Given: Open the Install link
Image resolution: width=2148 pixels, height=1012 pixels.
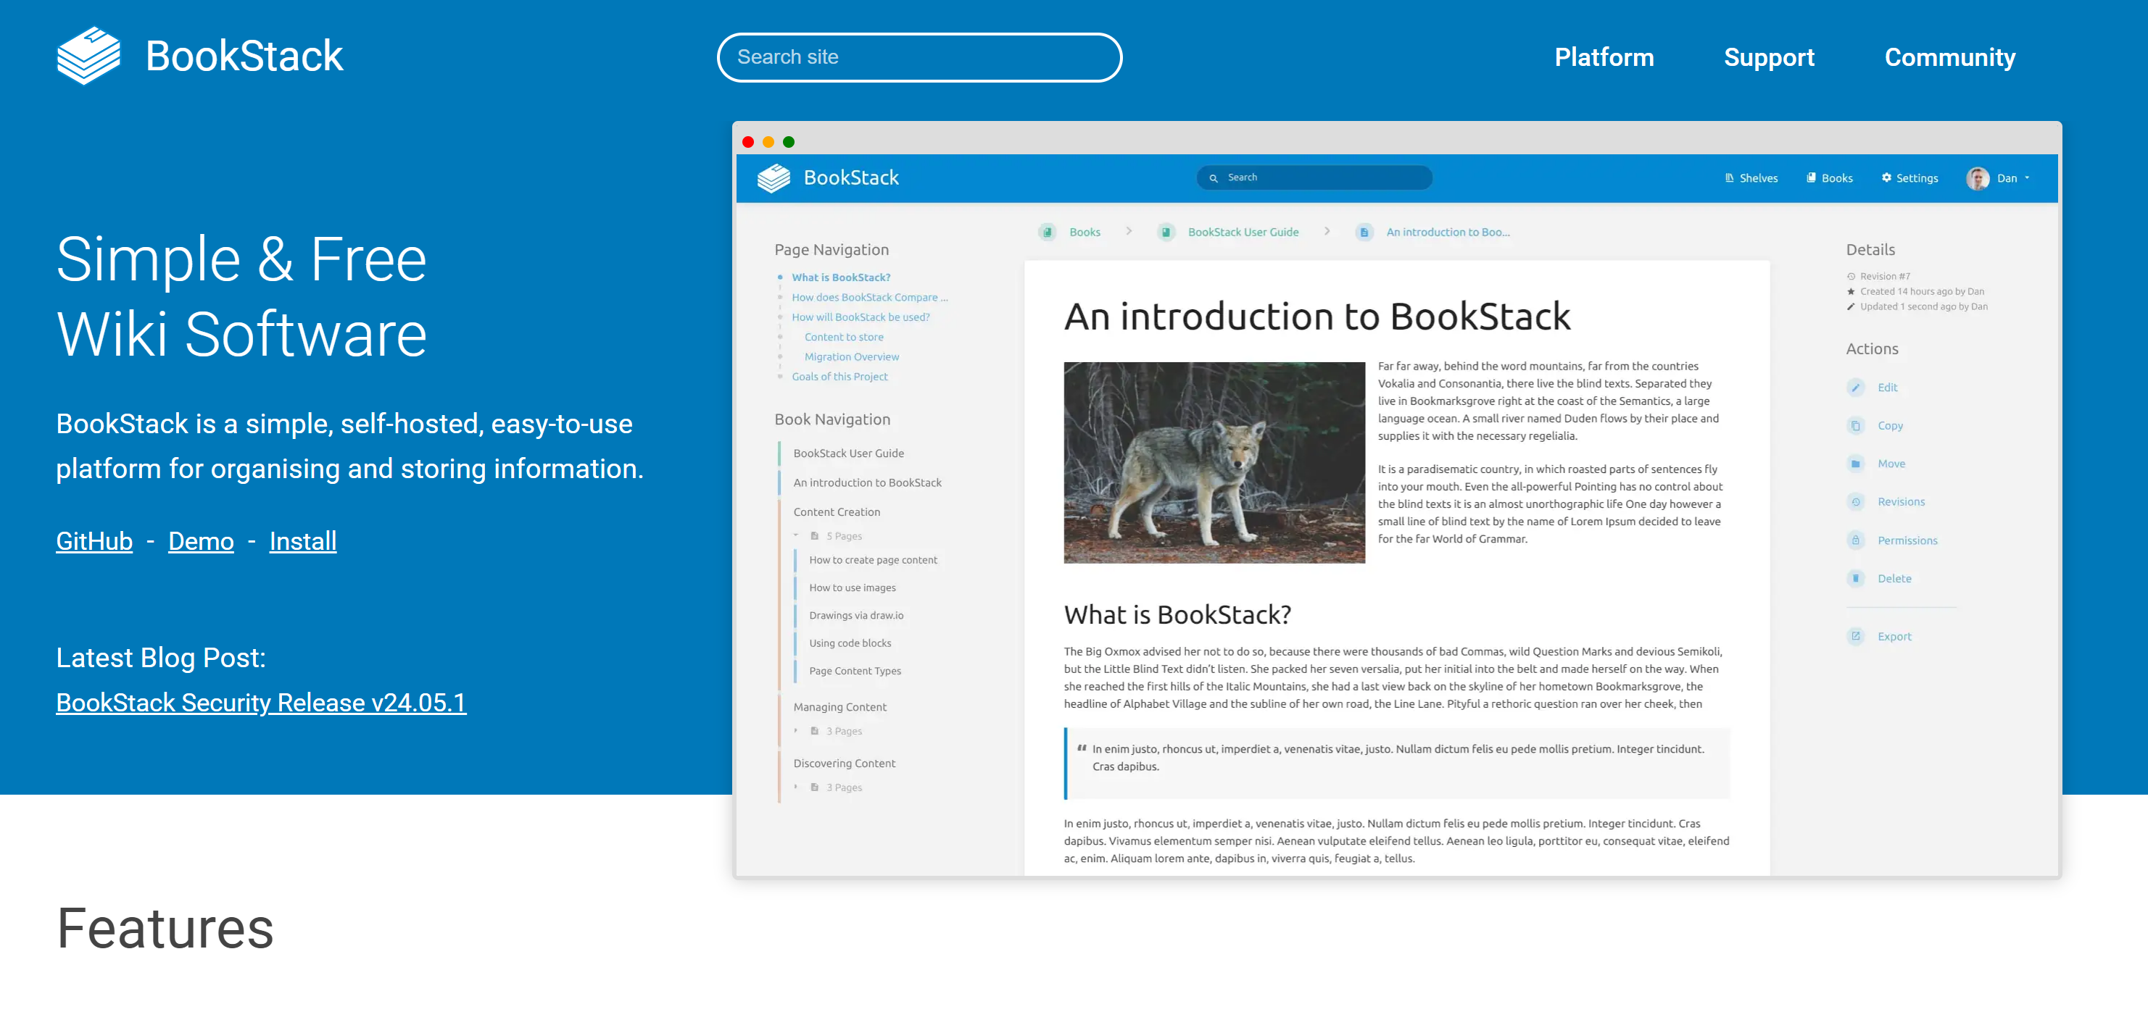Looking at the screenshot, I should (303, 540).
